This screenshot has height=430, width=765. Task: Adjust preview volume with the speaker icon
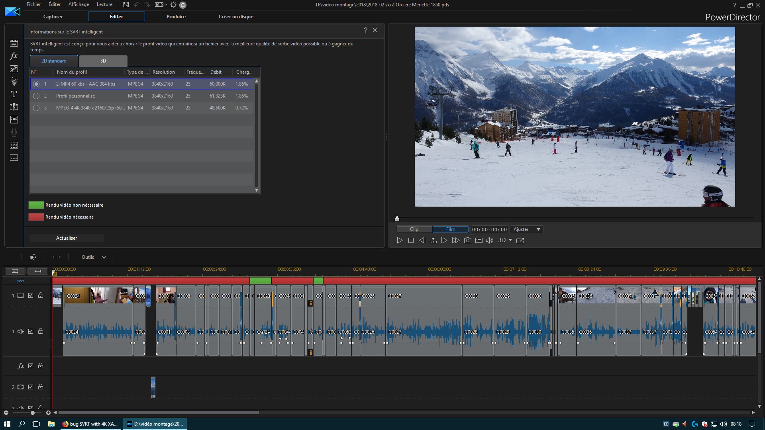click(x=490, y=240)
